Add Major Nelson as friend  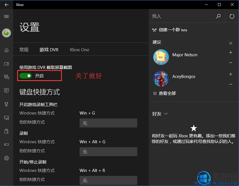(x=231, y=53)
